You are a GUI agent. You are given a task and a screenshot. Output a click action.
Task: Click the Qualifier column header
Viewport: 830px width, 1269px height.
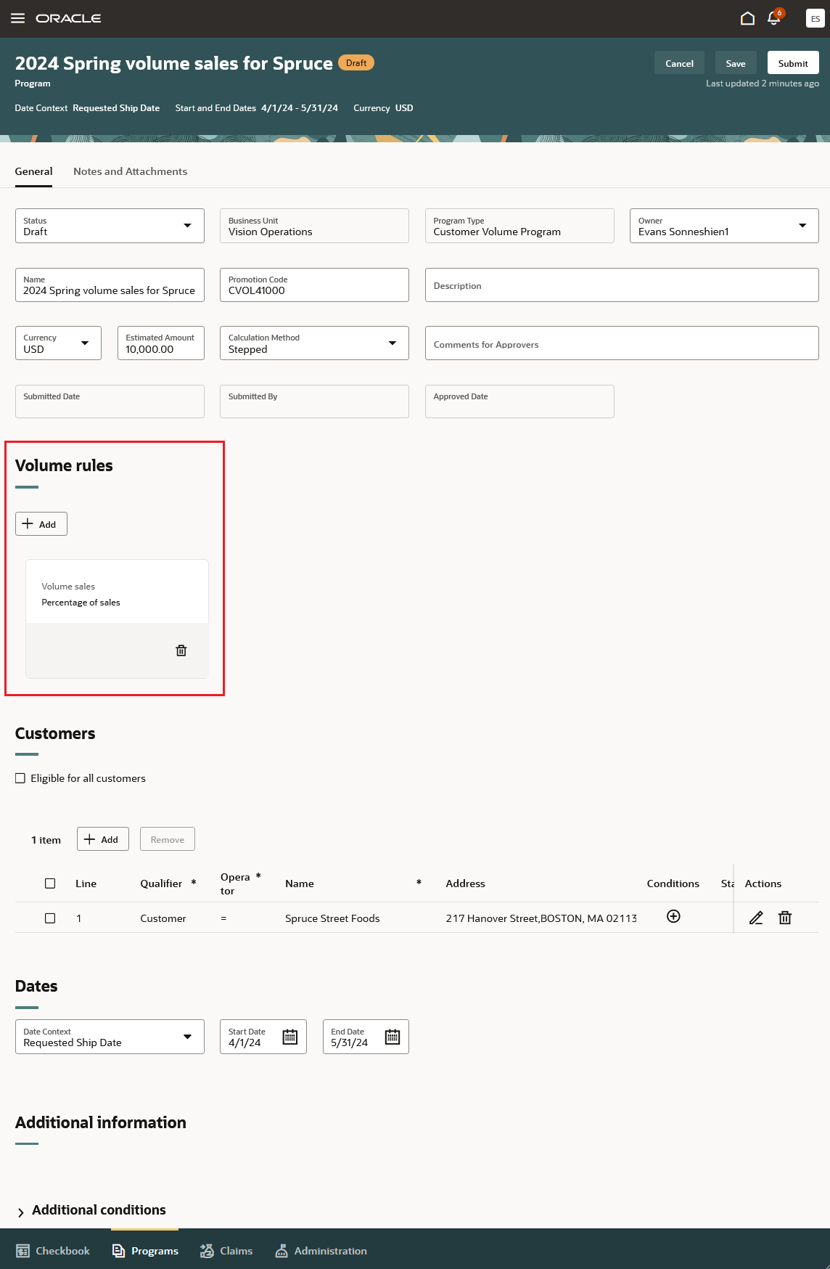[161, 884]
